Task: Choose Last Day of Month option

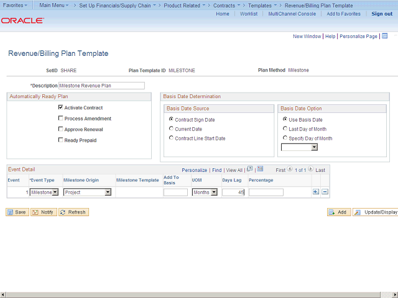Action: click(x=285, y=129)
